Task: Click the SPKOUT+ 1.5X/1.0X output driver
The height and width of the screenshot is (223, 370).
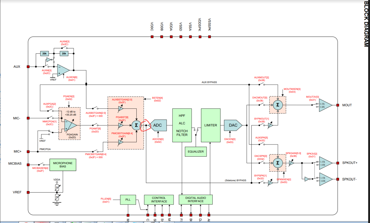Action: click(x=325, y=163)
